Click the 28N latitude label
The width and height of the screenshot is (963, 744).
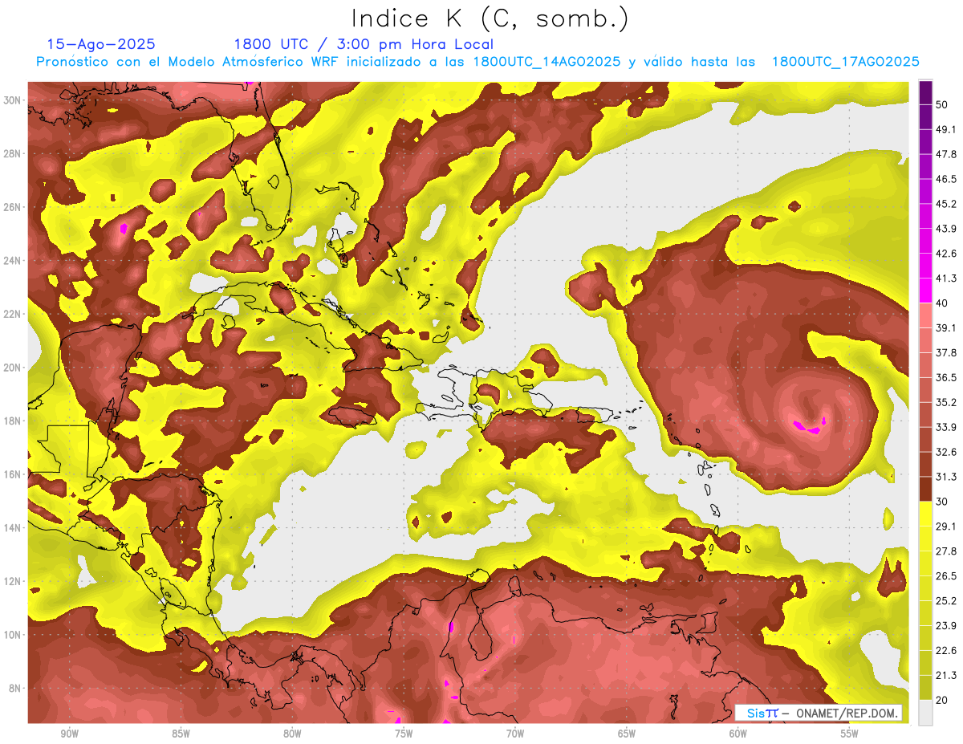(x=13, y=153)
